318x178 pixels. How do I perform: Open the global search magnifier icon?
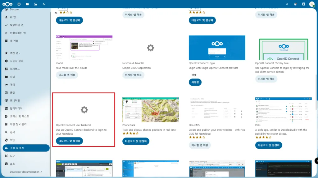[x=287, y=4]
